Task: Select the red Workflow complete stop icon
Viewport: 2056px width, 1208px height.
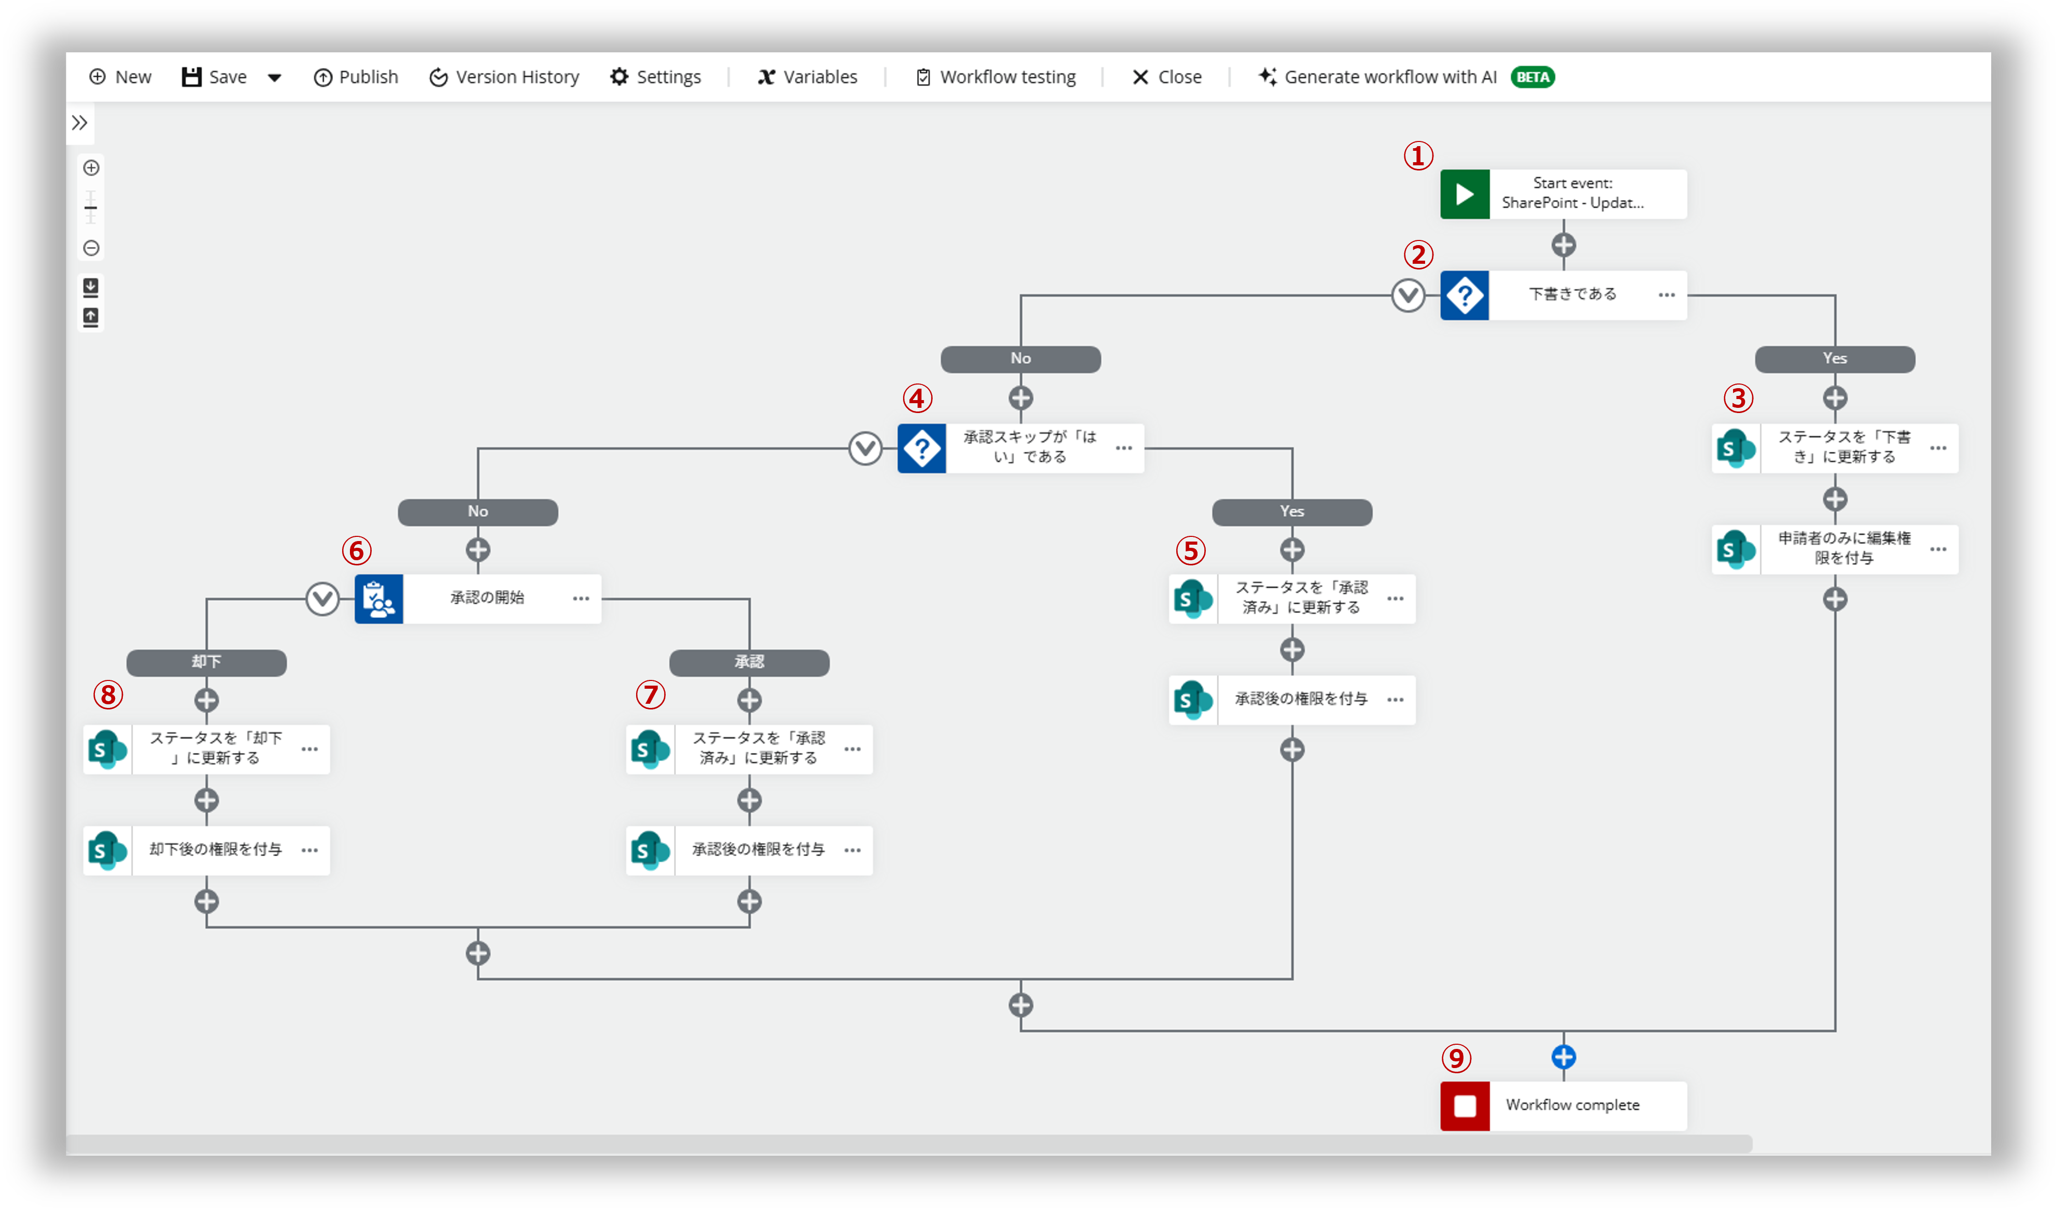Action: 1466,1106
